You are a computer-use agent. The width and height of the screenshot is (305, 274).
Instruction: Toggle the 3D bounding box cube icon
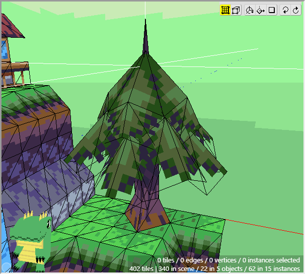point(236,10)
